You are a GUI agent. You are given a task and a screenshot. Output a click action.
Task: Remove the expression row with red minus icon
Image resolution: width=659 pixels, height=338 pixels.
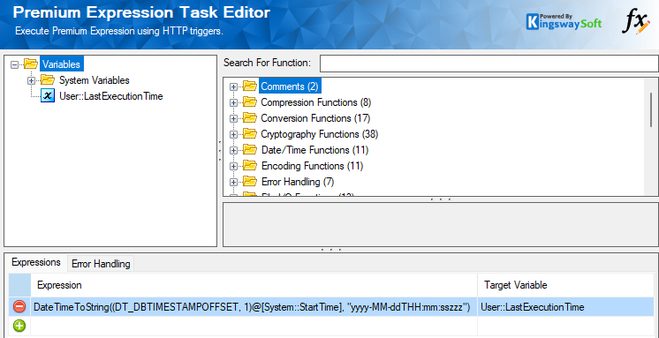point(19,307)
